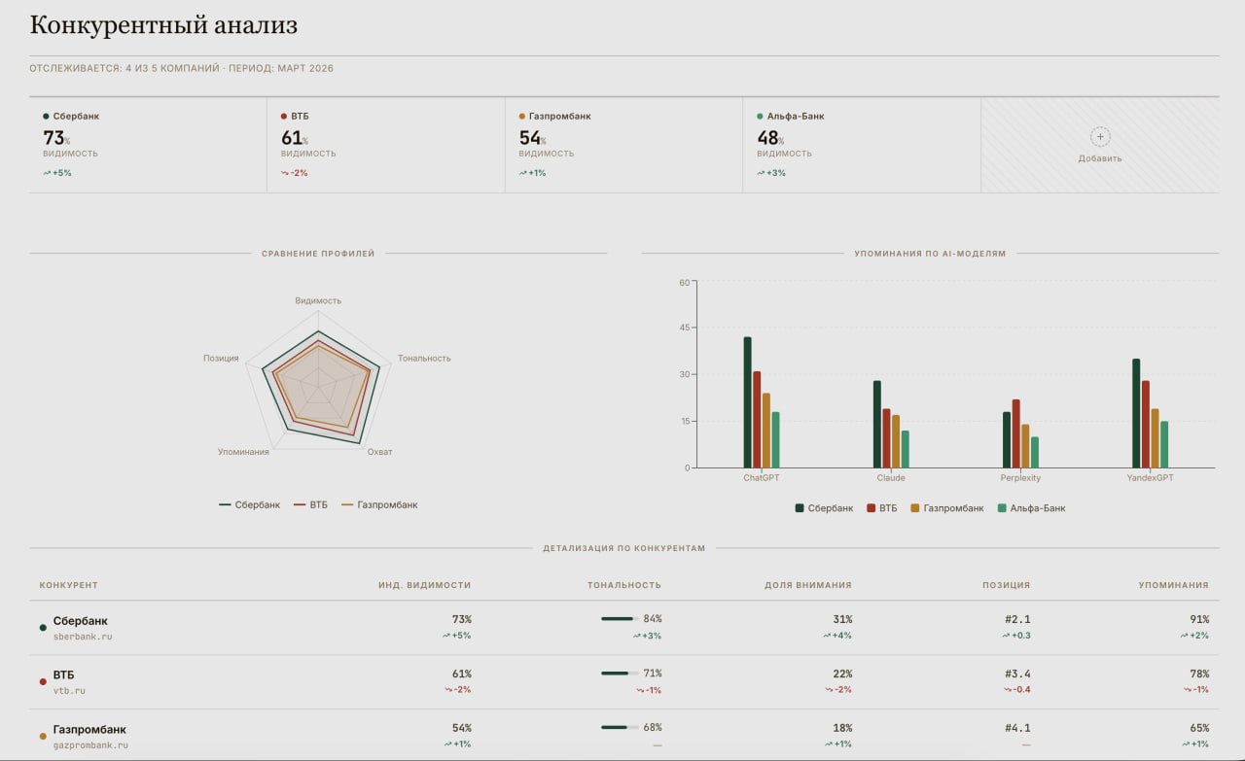Viewport: 1245px width, 761px height.
Task: Click the green dot in Альфа-Банк card
Action: [x=760, y=117]
